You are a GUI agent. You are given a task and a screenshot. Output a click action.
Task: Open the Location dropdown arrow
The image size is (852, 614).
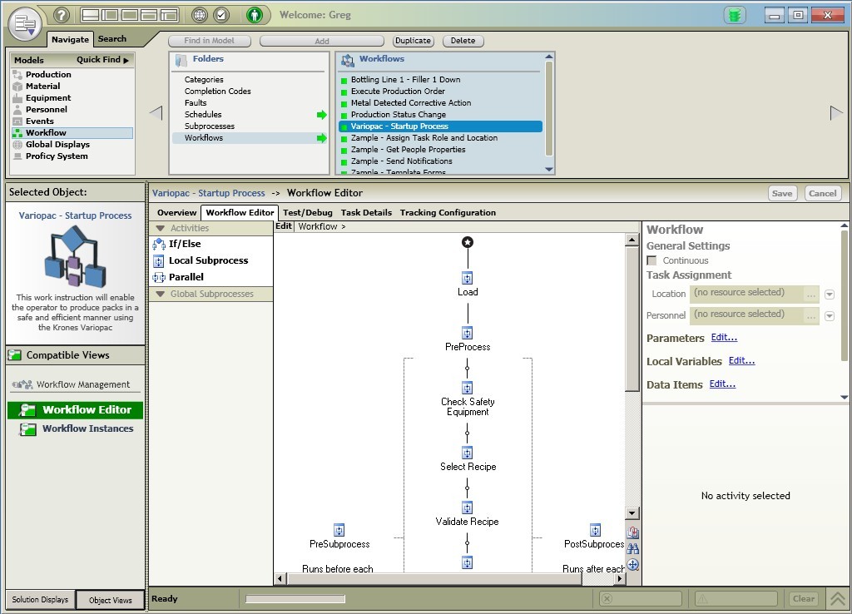pyautogui.click(x=830, y=295)
